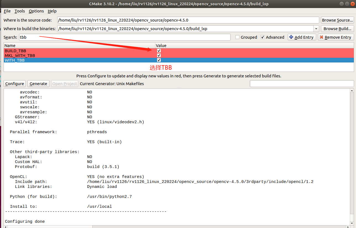Uncheck the BUILD_TBB value checkbox
Image resolution: width=356 pixels, height=228 pixels.
pos(159,51)
